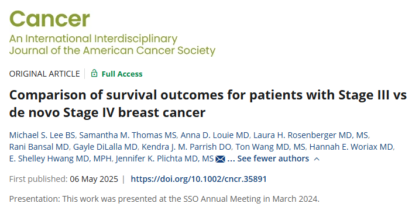Image resolution: width=412 pixels, height=217 pixels.
Task: Click the Full Access label
Action: click(x=122, y=74)
